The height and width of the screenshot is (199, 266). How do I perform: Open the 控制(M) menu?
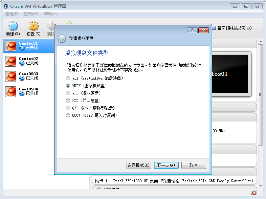pyautogui.click(x=31, y=14)
